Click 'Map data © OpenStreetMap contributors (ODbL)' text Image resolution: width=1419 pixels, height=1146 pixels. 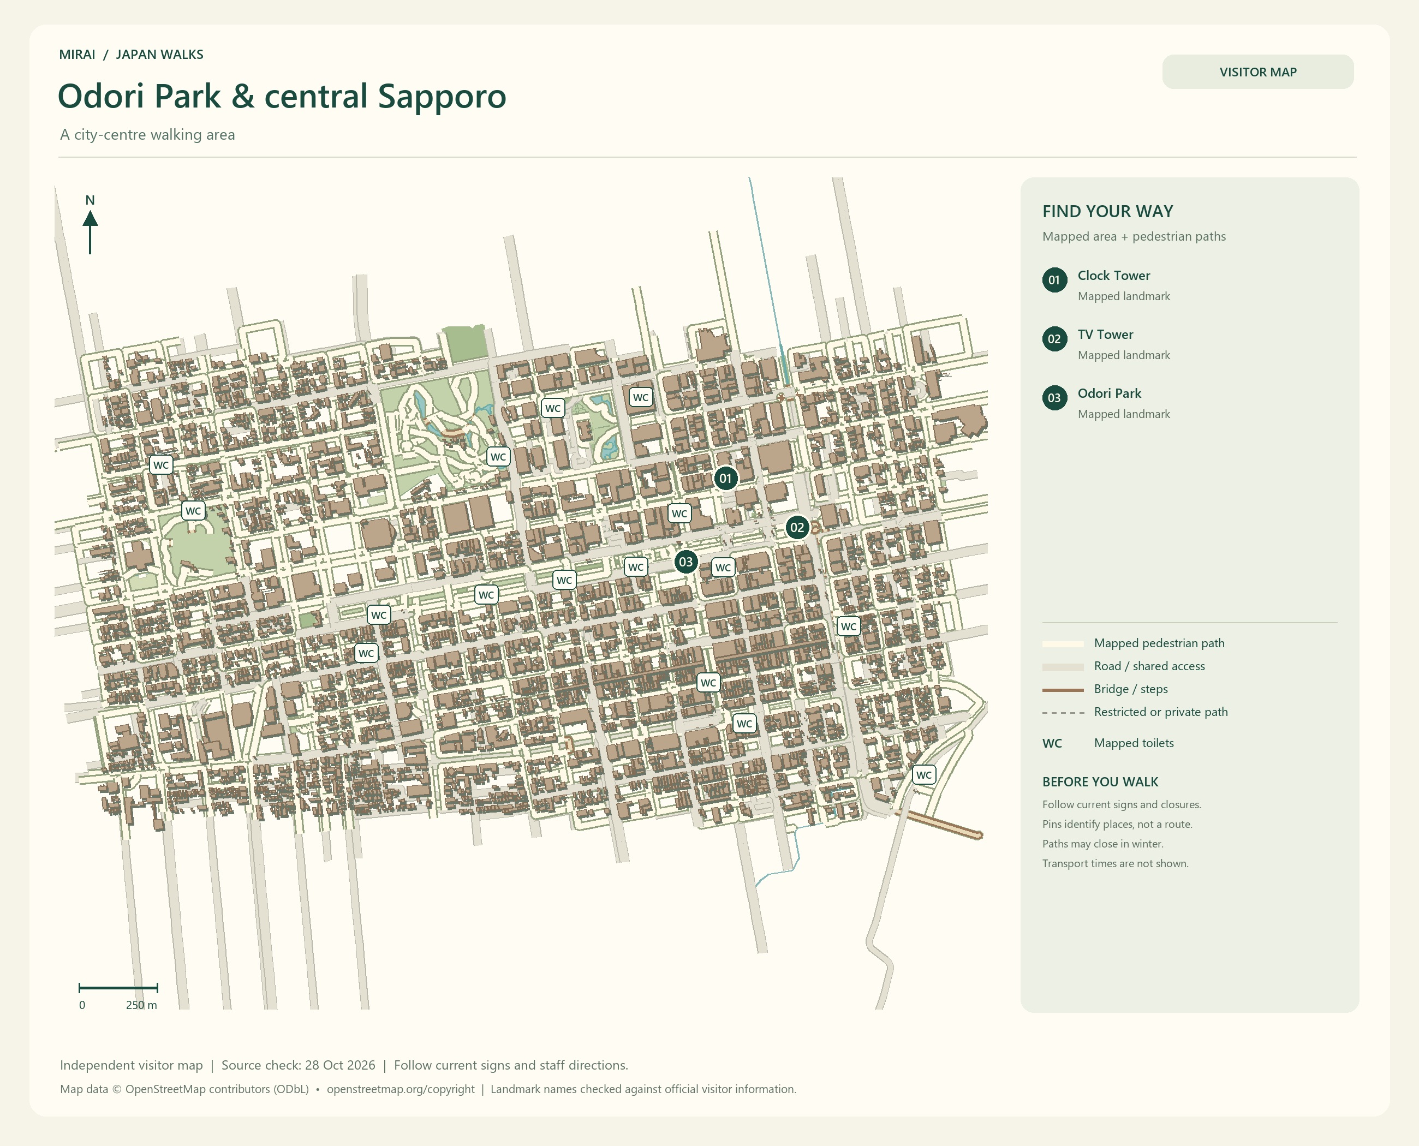184,1089
